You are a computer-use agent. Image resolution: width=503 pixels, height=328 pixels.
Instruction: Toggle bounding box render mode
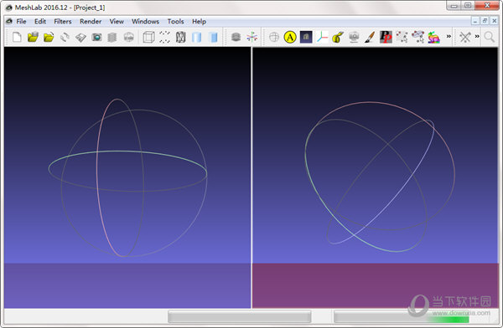coord(148,37)
